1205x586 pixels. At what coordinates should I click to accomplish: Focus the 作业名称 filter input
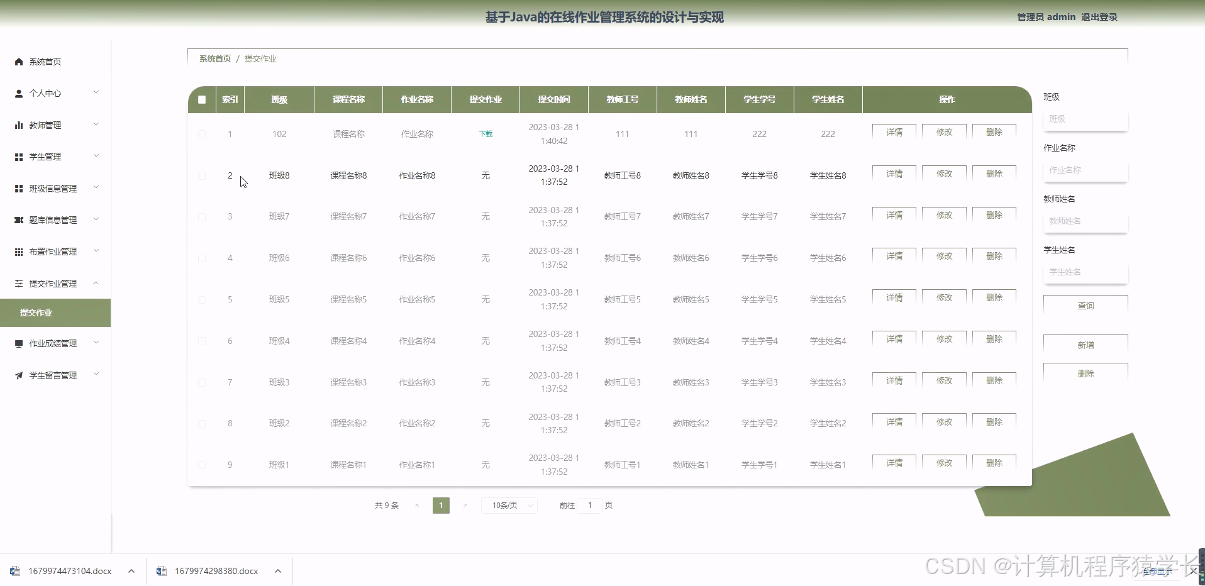[x=1086, y=170]
